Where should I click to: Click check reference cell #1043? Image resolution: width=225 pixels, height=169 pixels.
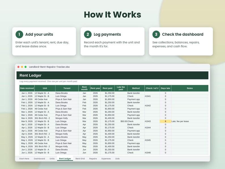[152, 121]
